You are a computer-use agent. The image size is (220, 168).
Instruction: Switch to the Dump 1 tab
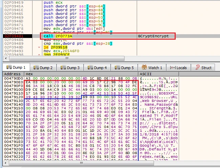point(16,67)
